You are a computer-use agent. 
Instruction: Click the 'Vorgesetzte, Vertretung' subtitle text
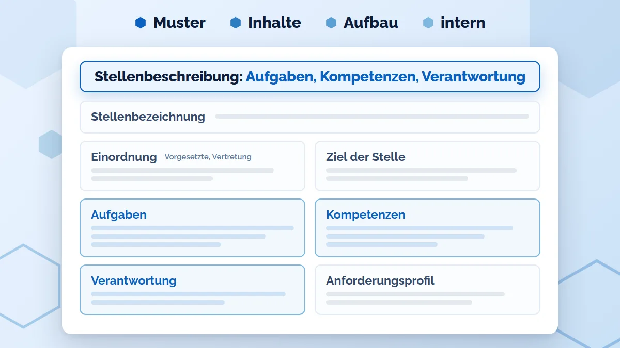coord(208,157)
